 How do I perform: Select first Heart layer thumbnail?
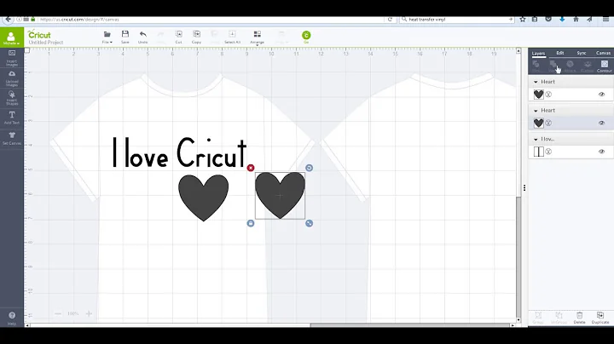539,95
